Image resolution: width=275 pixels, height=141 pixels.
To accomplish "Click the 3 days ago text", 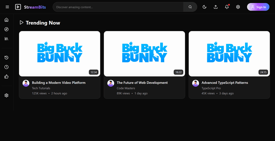I will (226, 93).
